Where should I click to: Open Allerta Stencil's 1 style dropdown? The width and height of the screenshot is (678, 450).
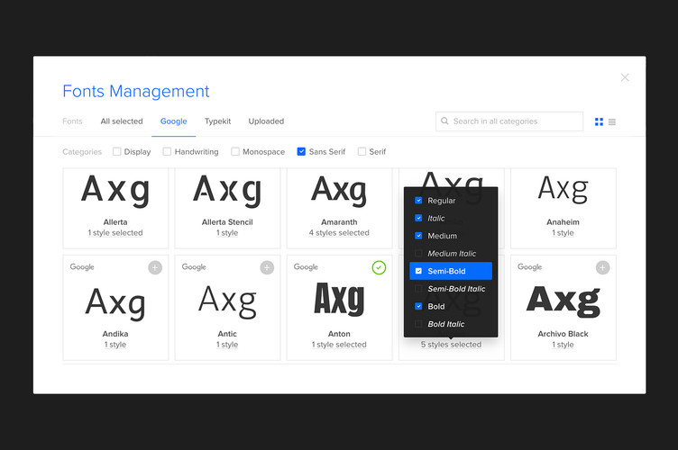pyautogui.click(x=227, y=233)
